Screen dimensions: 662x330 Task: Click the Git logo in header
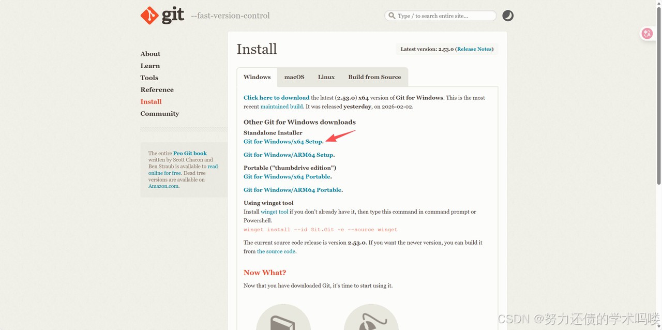click(x=162, y=16)
